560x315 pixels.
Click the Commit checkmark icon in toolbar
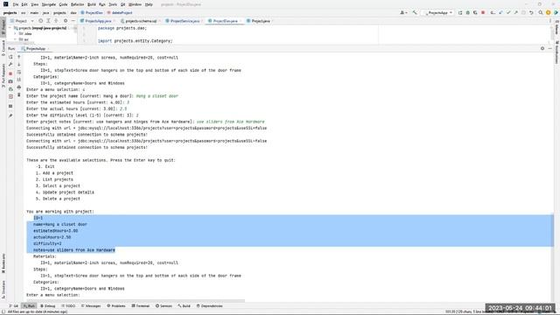tap(508, 12)
